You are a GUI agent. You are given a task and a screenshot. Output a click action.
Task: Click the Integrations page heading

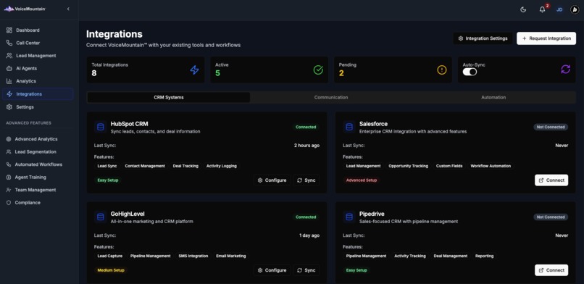point(114,34)
